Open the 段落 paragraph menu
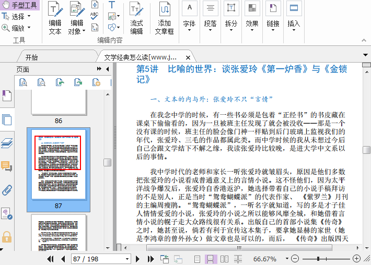371x265 pixels. tap(210, 17)
